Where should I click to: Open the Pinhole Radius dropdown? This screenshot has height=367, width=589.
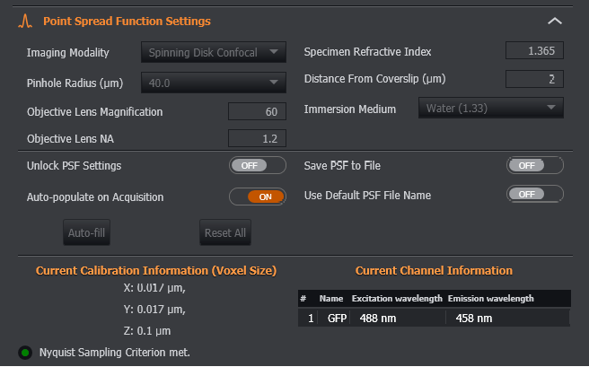(x=214, y=83)
